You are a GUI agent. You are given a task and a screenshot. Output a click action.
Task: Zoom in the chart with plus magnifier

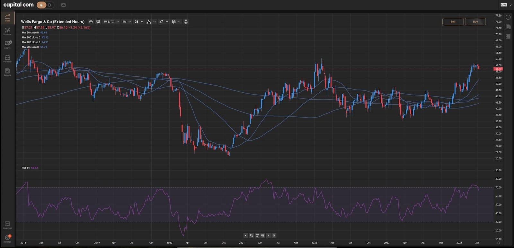click(262, 235)
